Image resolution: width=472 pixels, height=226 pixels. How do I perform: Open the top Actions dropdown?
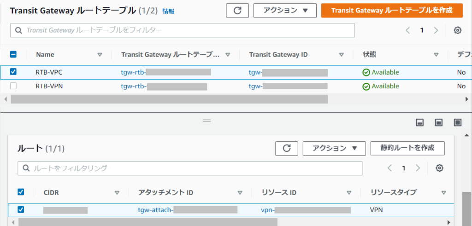285,11
